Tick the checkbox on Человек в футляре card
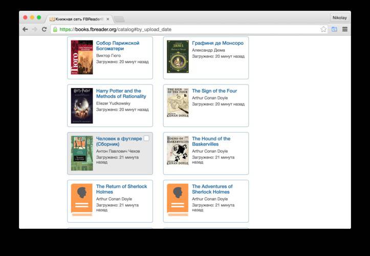This screenshot has width=370, height=256. (146, 138)
